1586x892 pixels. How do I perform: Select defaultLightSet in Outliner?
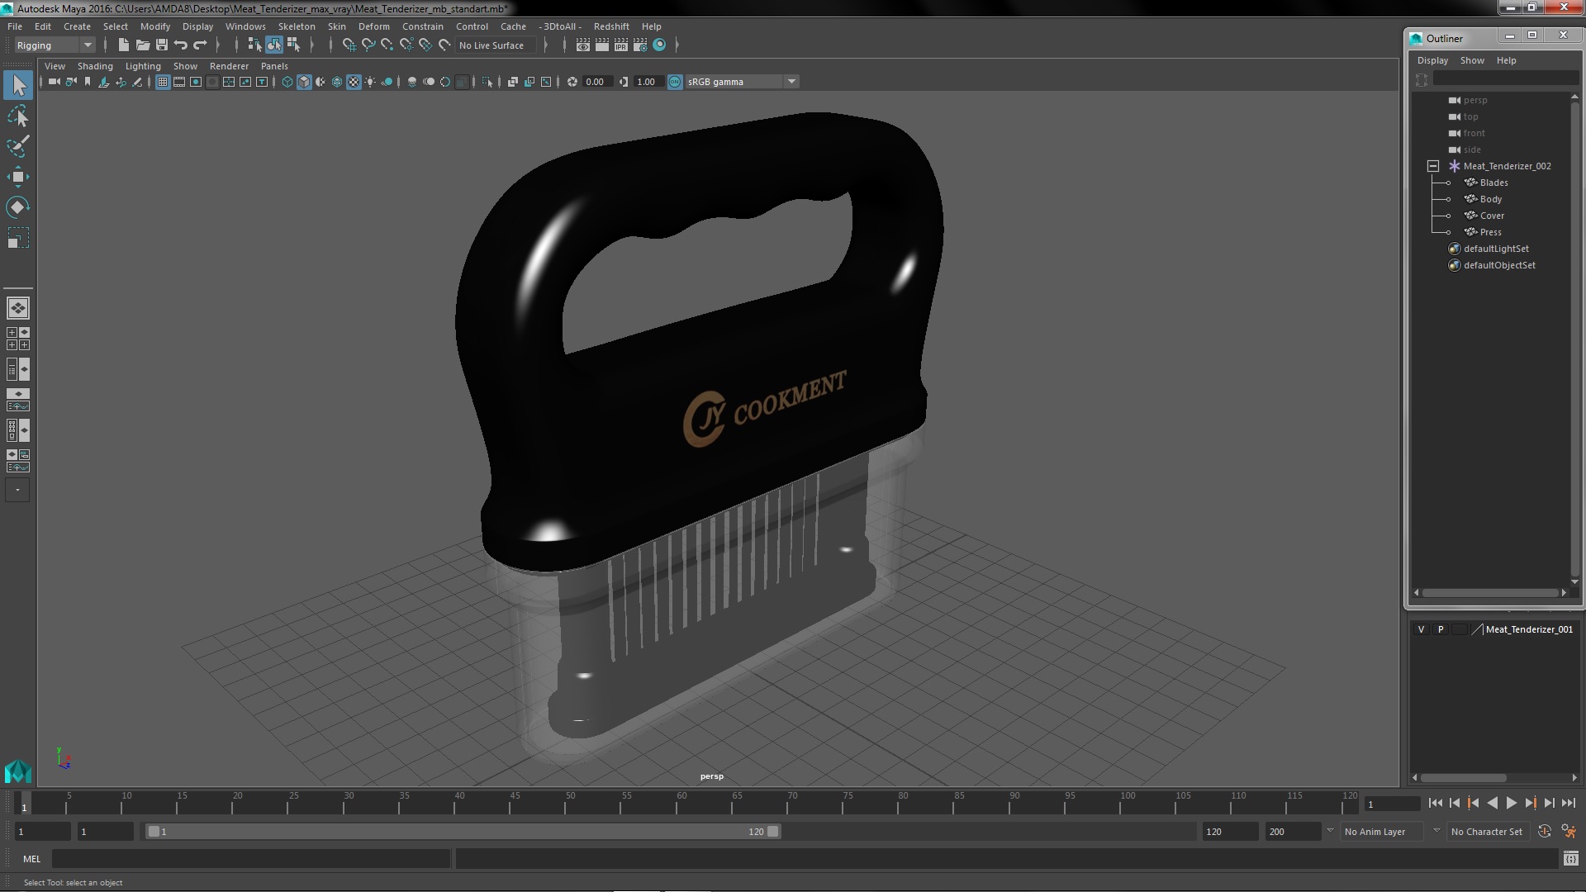(x=1496, y=249)
